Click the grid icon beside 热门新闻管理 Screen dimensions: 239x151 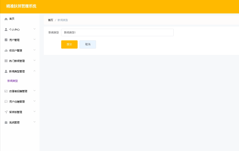(x=6, y=61)
